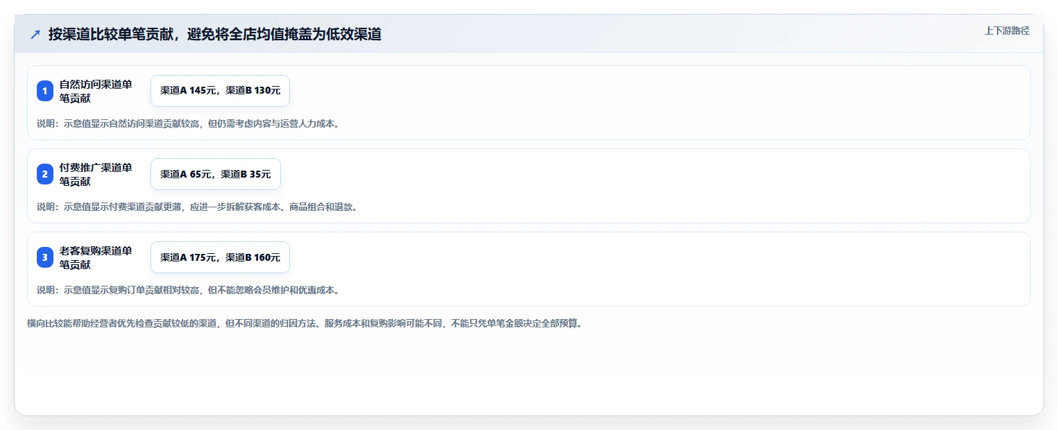
Task: Click the number 1 step badge
Action: [45, 91]
